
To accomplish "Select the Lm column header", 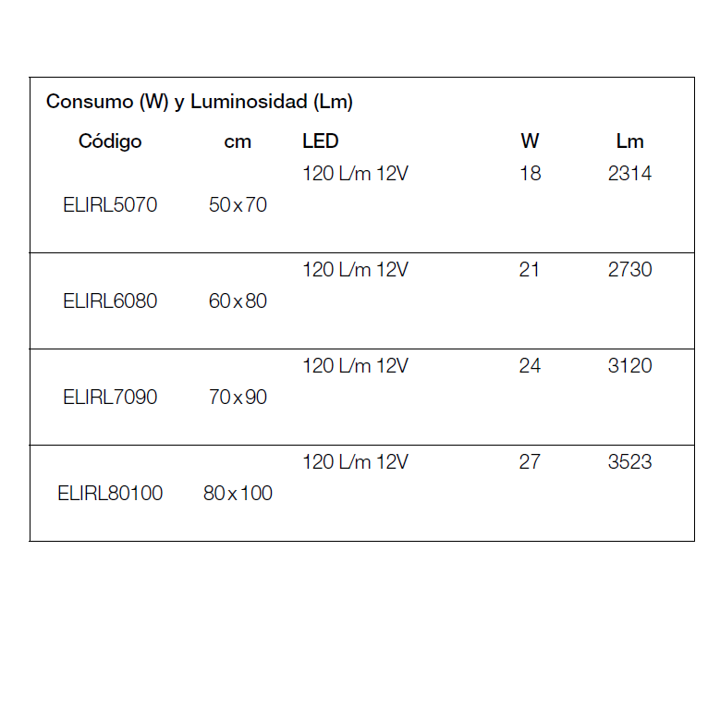I will [629, 141].
